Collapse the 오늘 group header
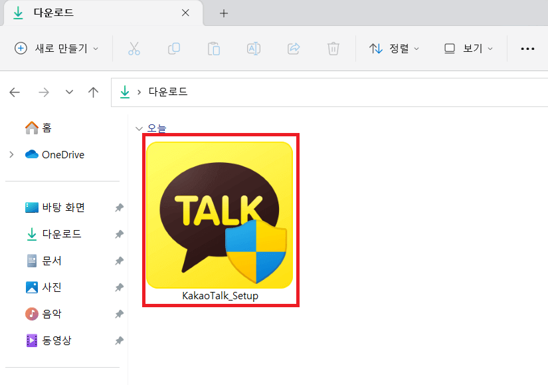 (139, 128)
